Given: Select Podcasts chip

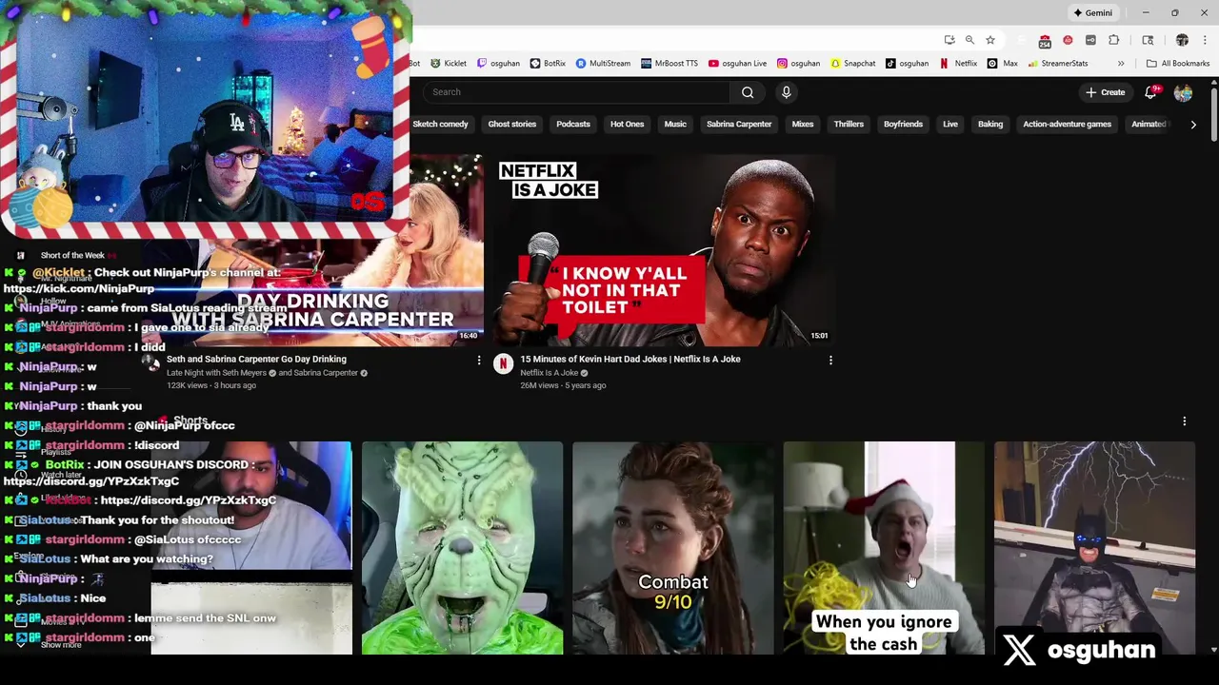Looking at the screenshot, I should coord(572,125).
